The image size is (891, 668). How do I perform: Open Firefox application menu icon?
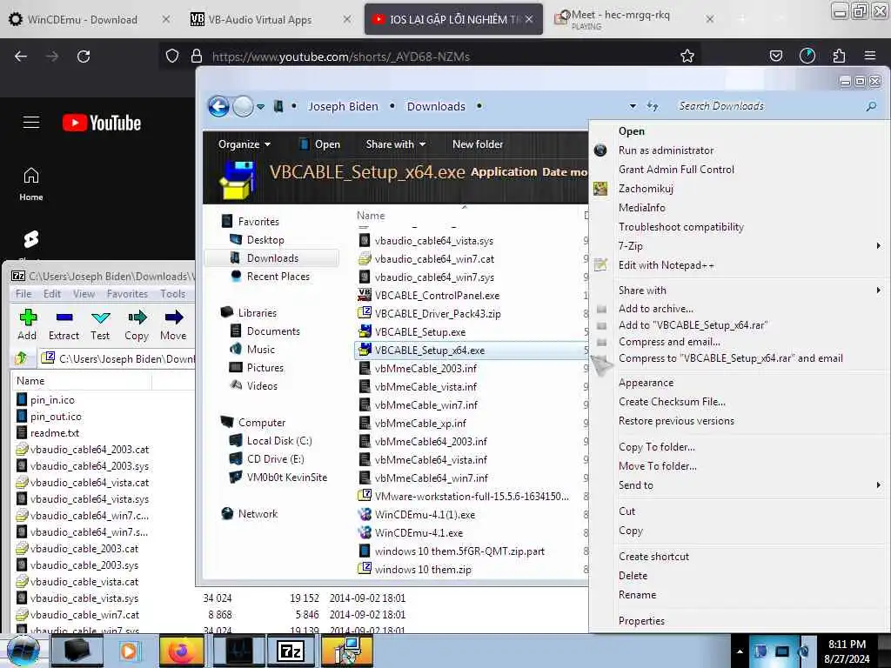click(x=869, y=56)
